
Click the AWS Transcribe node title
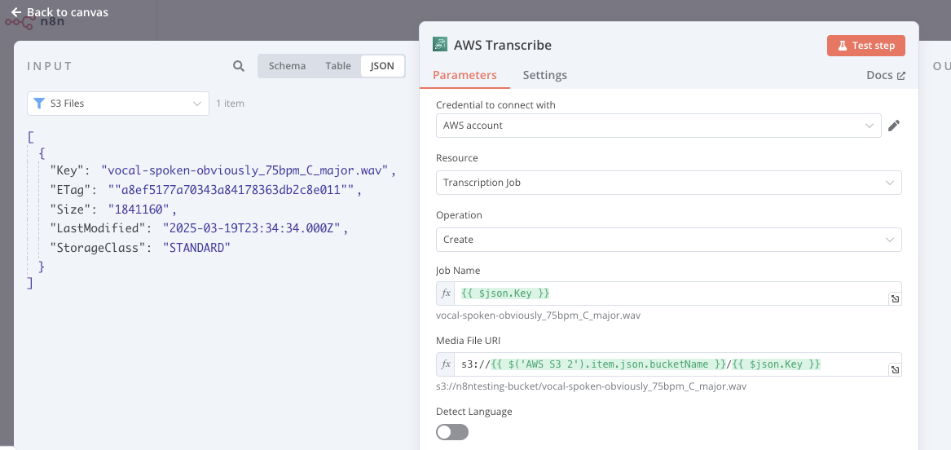point(503,45)
